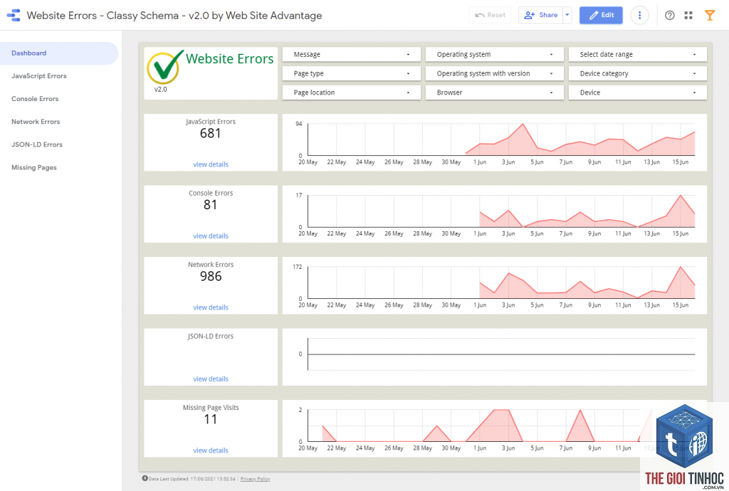Open the Device filter dropdown
The image size is (729, 491).
coord(637,93)
